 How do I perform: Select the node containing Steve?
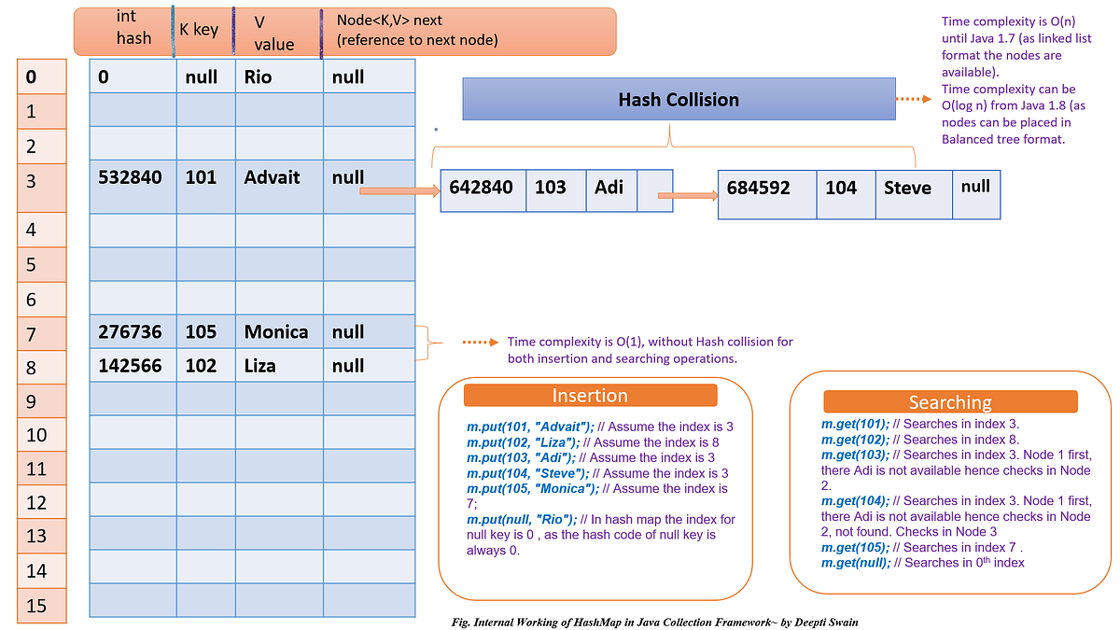[857, 194]
